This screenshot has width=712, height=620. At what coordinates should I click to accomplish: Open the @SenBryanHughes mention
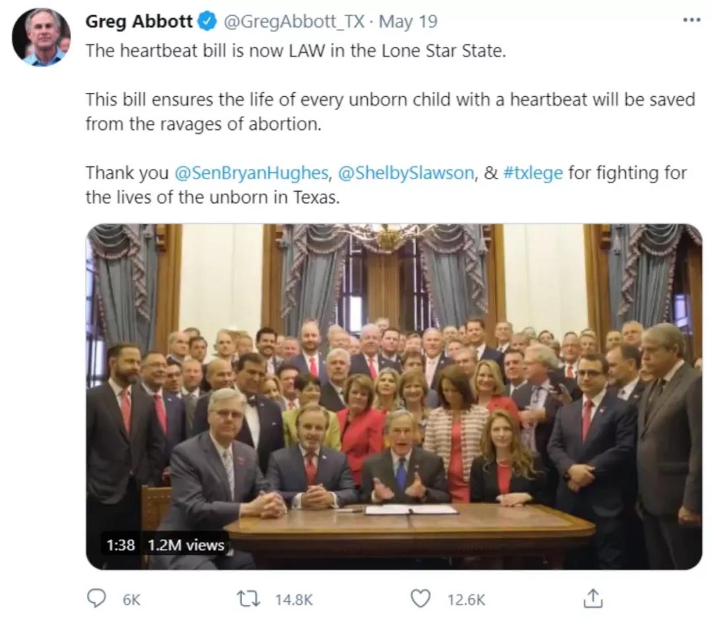tap(251, 173)
